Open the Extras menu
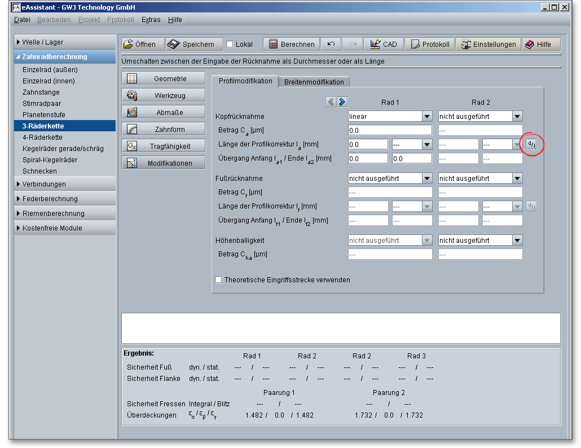This screenshot has width=581, height=448. pyautogui.click(x=151, y=20)
